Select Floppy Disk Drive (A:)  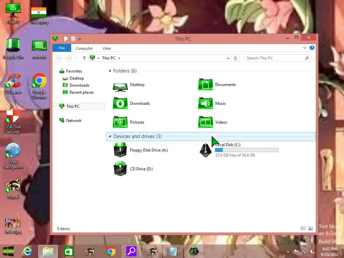tap(141, 150)
